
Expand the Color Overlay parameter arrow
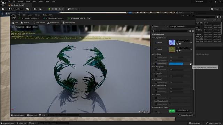154,64
